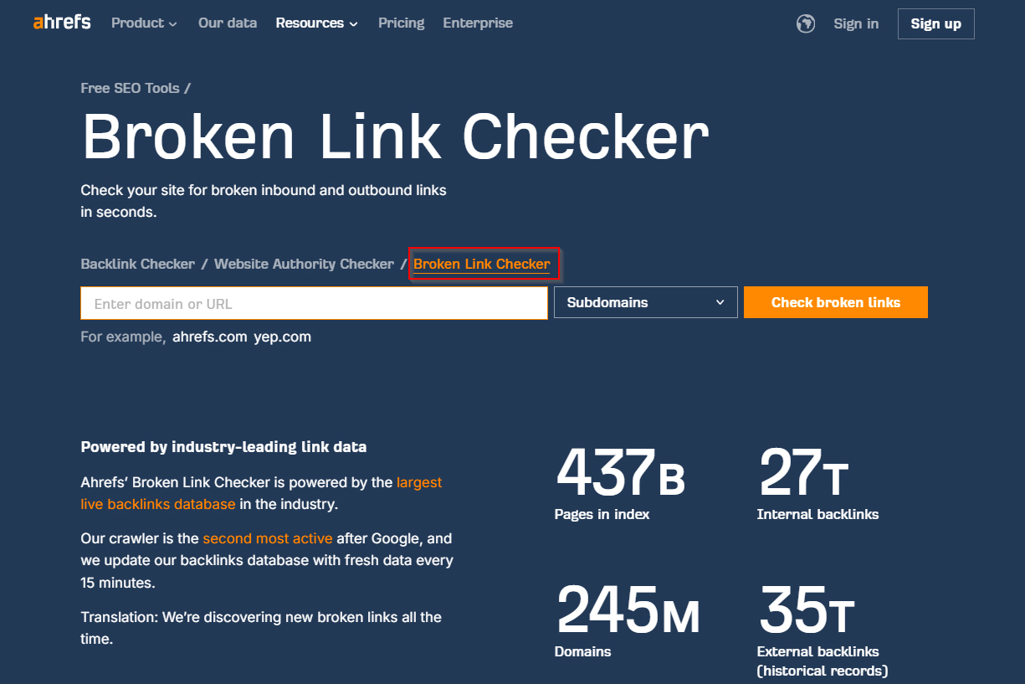Viewport: 1025px width, 684px height.
Task: Click the Sign up button
Action: click(936, 23)
